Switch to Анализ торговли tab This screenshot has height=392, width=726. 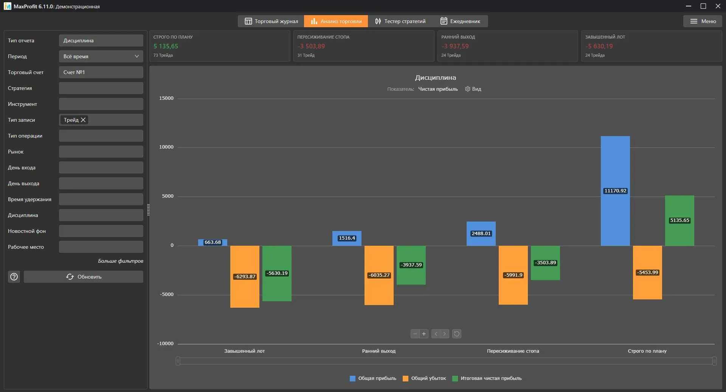[336, 21]
